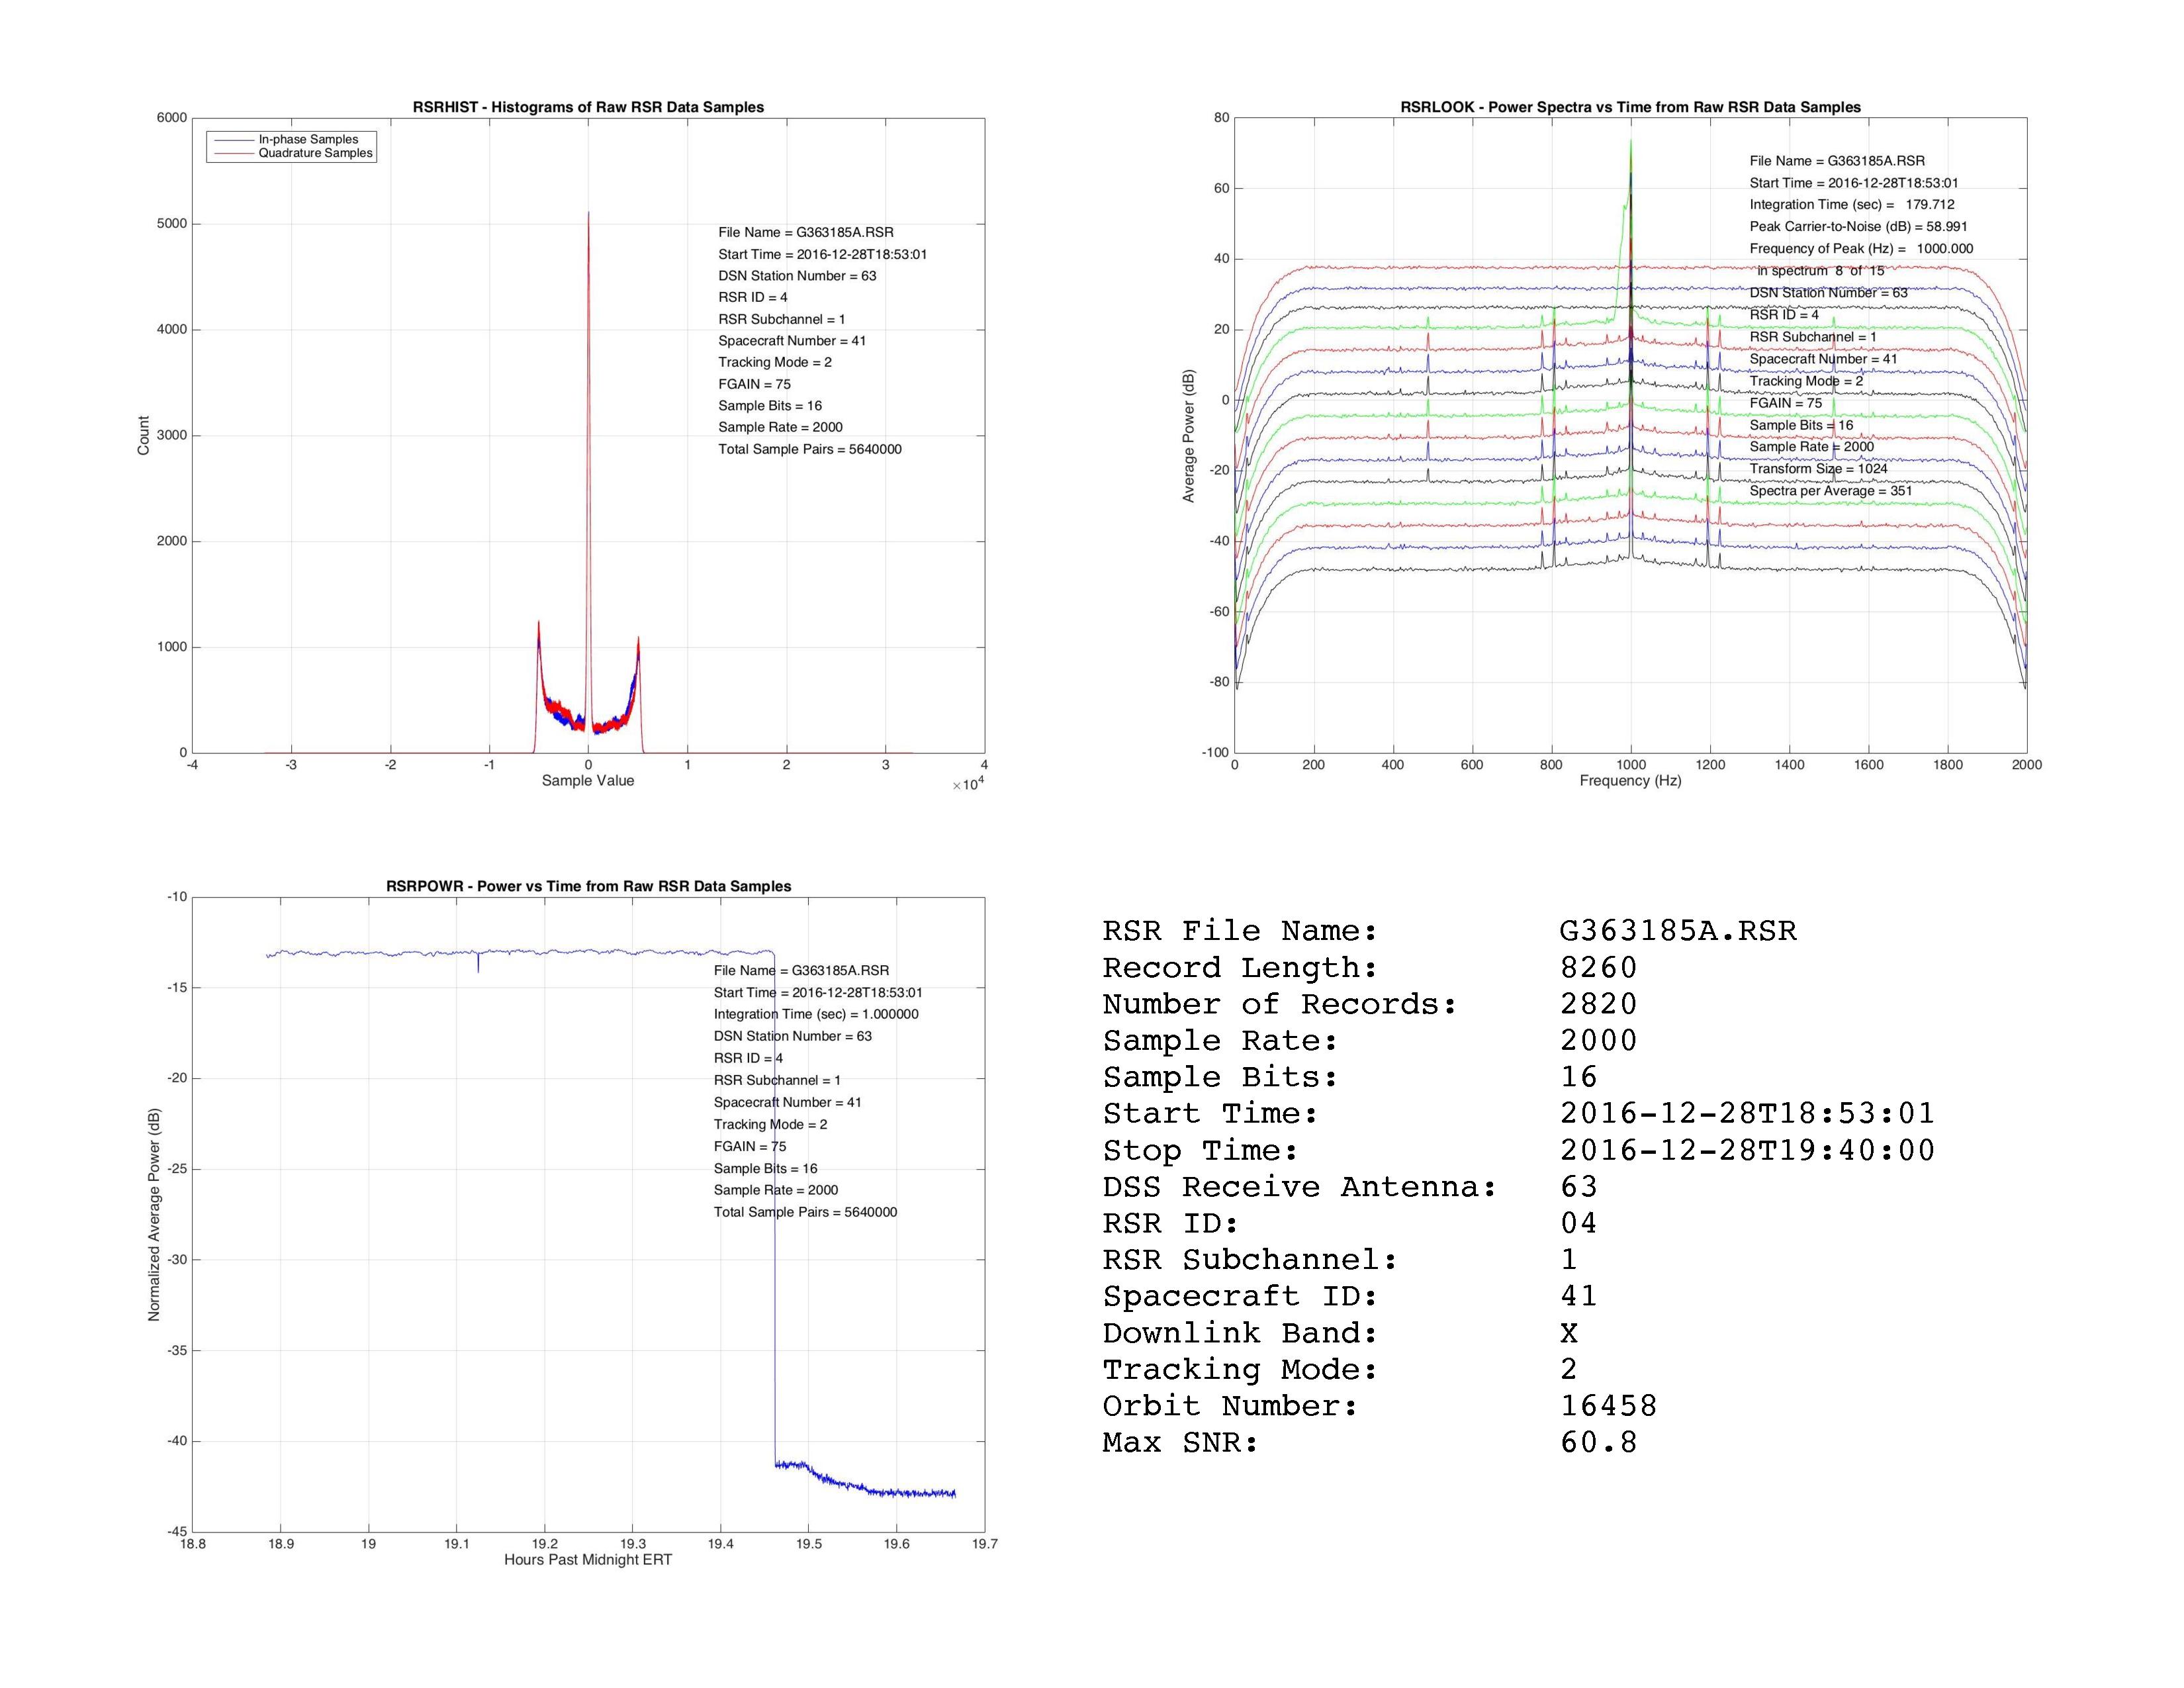Viewport: 2184px width, 1688px height.
Task: Click the 'Sample Bits:' label in the summary
Action: point(1220,1077)
